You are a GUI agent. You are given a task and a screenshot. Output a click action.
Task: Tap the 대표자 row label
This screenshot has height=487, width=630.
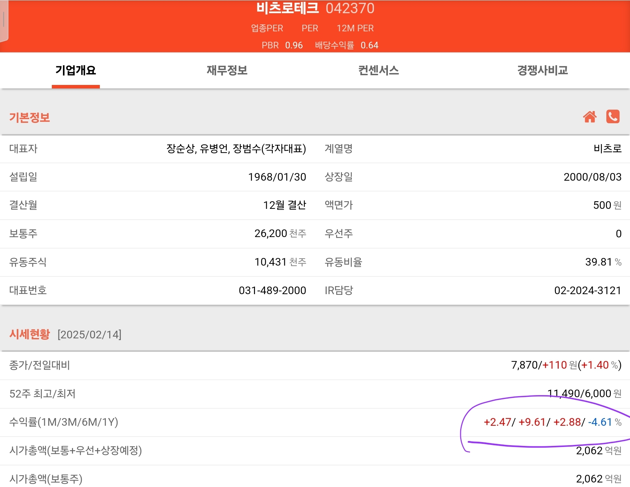(23, 149)
